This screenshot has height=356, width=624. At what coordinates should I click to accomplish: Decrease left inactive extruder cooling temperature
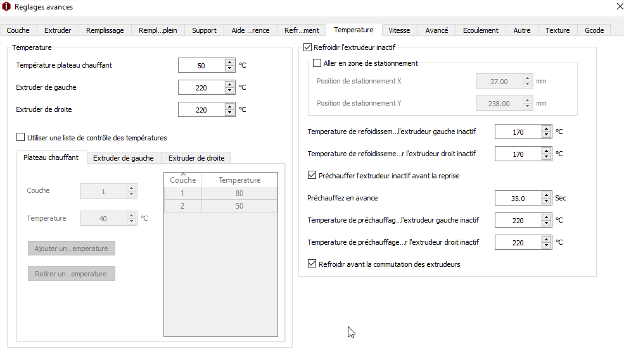coord(547,135)
